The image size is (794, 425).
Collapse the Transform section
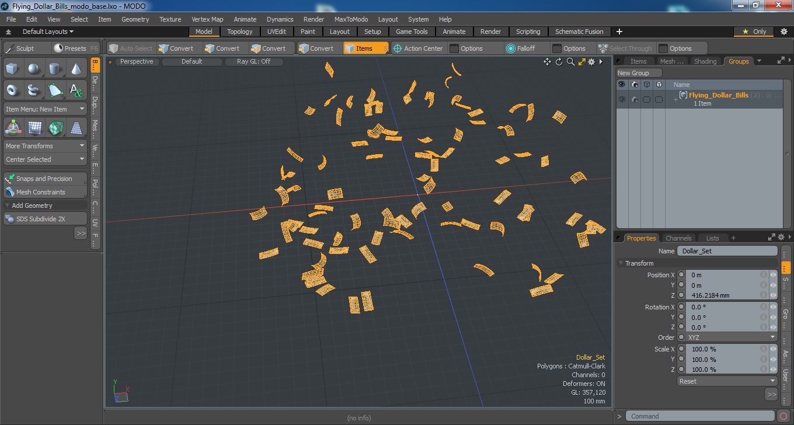point(621,263)
